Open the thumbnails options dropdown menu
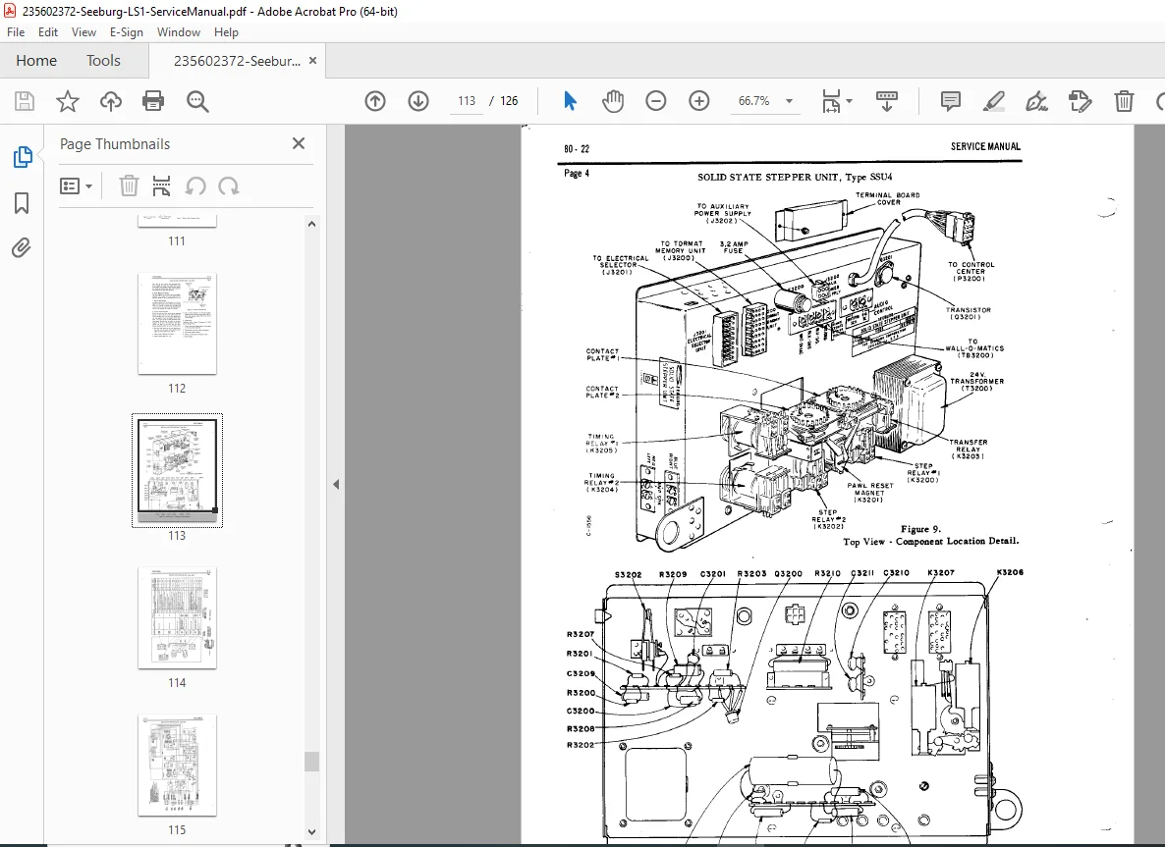Screen dimensions: 1165x847 coord(76,185)
